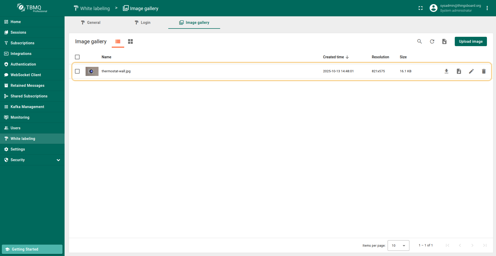This screenshot has width=496, height=256.
Task: Click the Upload image button
Action: click(471, 41)
